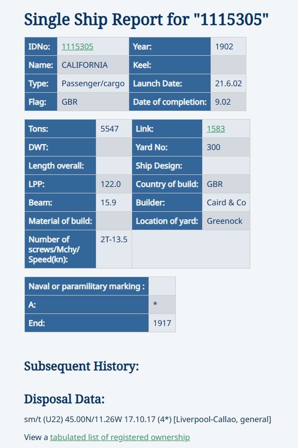298x448 pixels.
Task: Click the launch date 21.6.02 value
Action: [x=225, y=84]
